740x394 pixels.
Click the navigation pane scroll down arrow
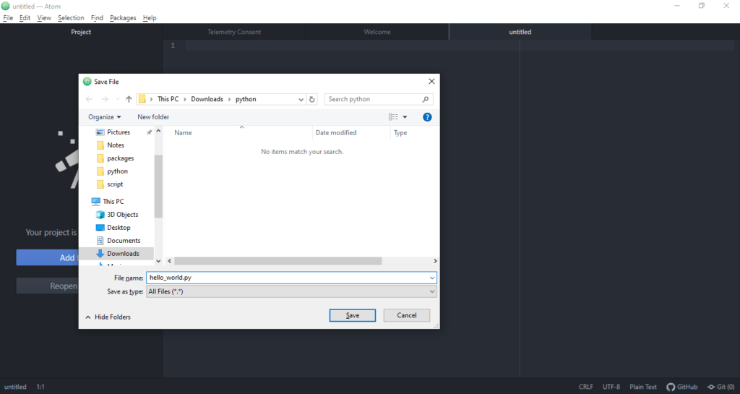[x=158, y=261]
